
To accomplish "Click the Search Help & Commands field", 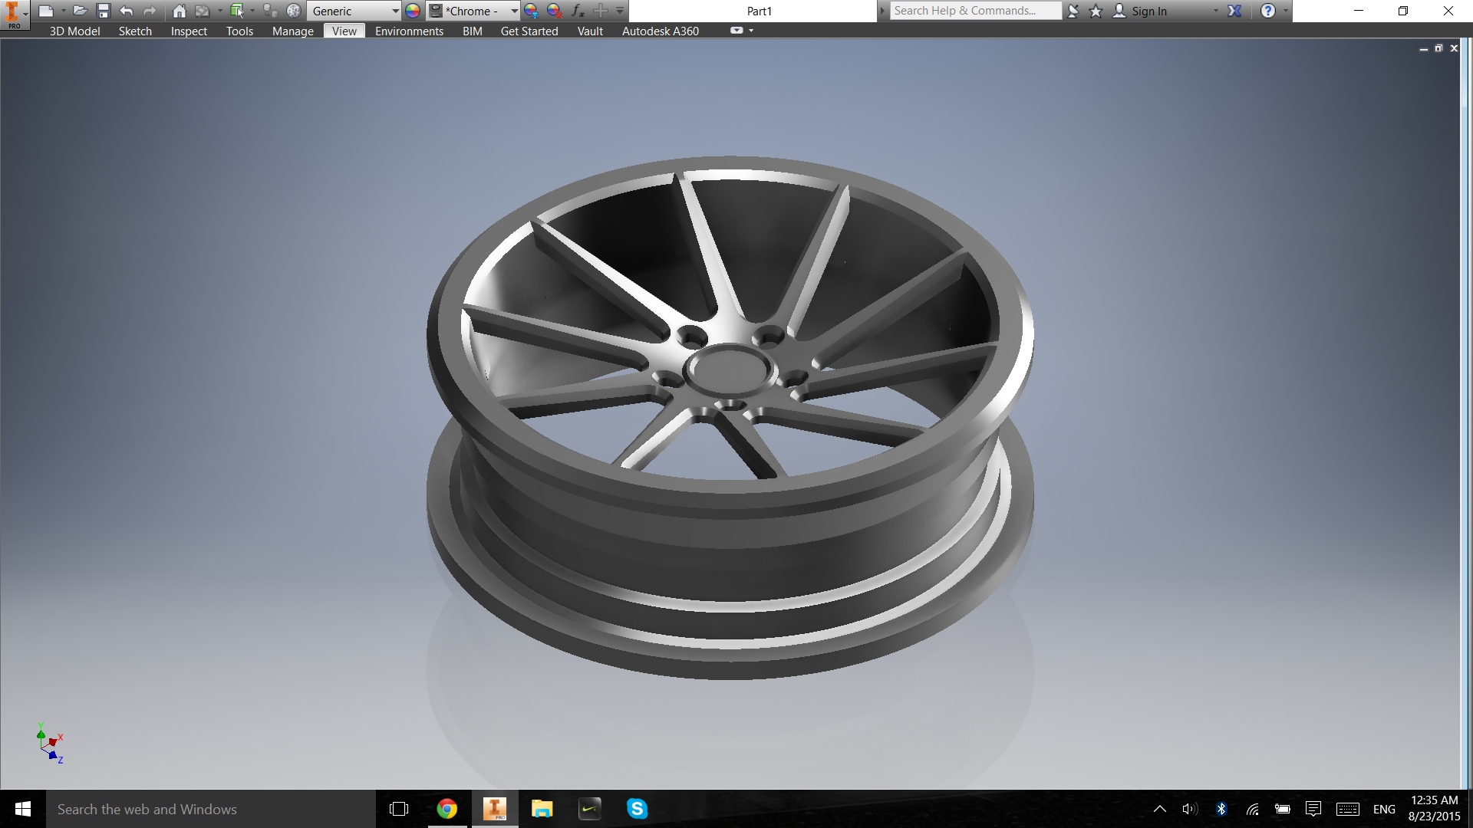I will coord(974,11).
